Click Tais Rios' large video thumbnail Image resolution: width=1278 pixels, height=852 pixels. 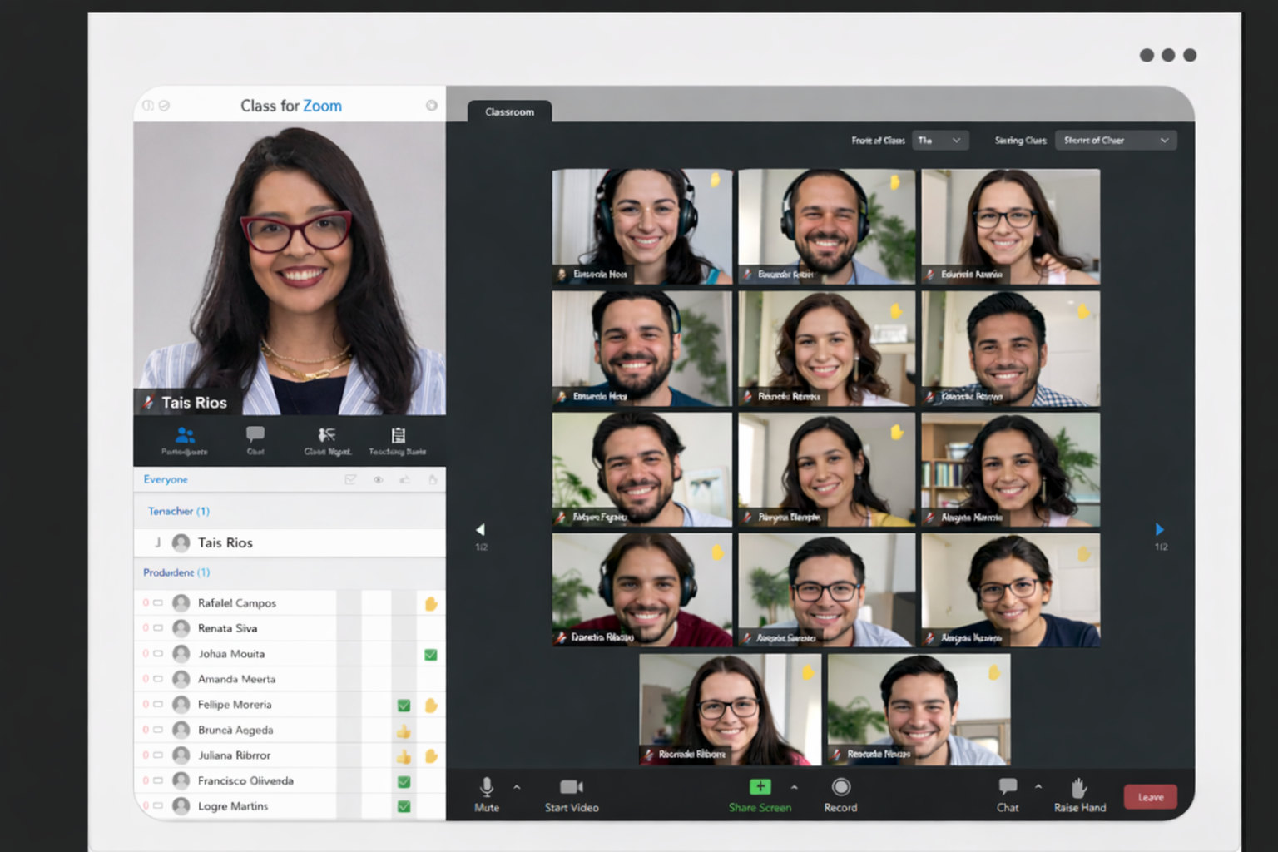tap(290, 268)
